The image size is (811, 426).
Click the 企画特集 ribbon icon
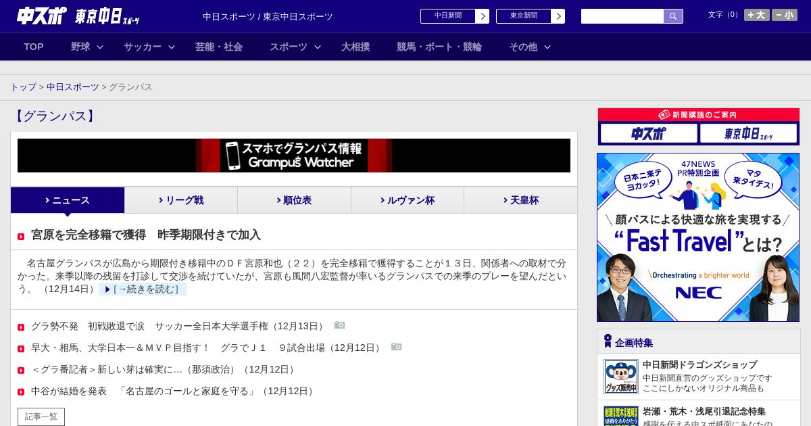pos(608,341)
